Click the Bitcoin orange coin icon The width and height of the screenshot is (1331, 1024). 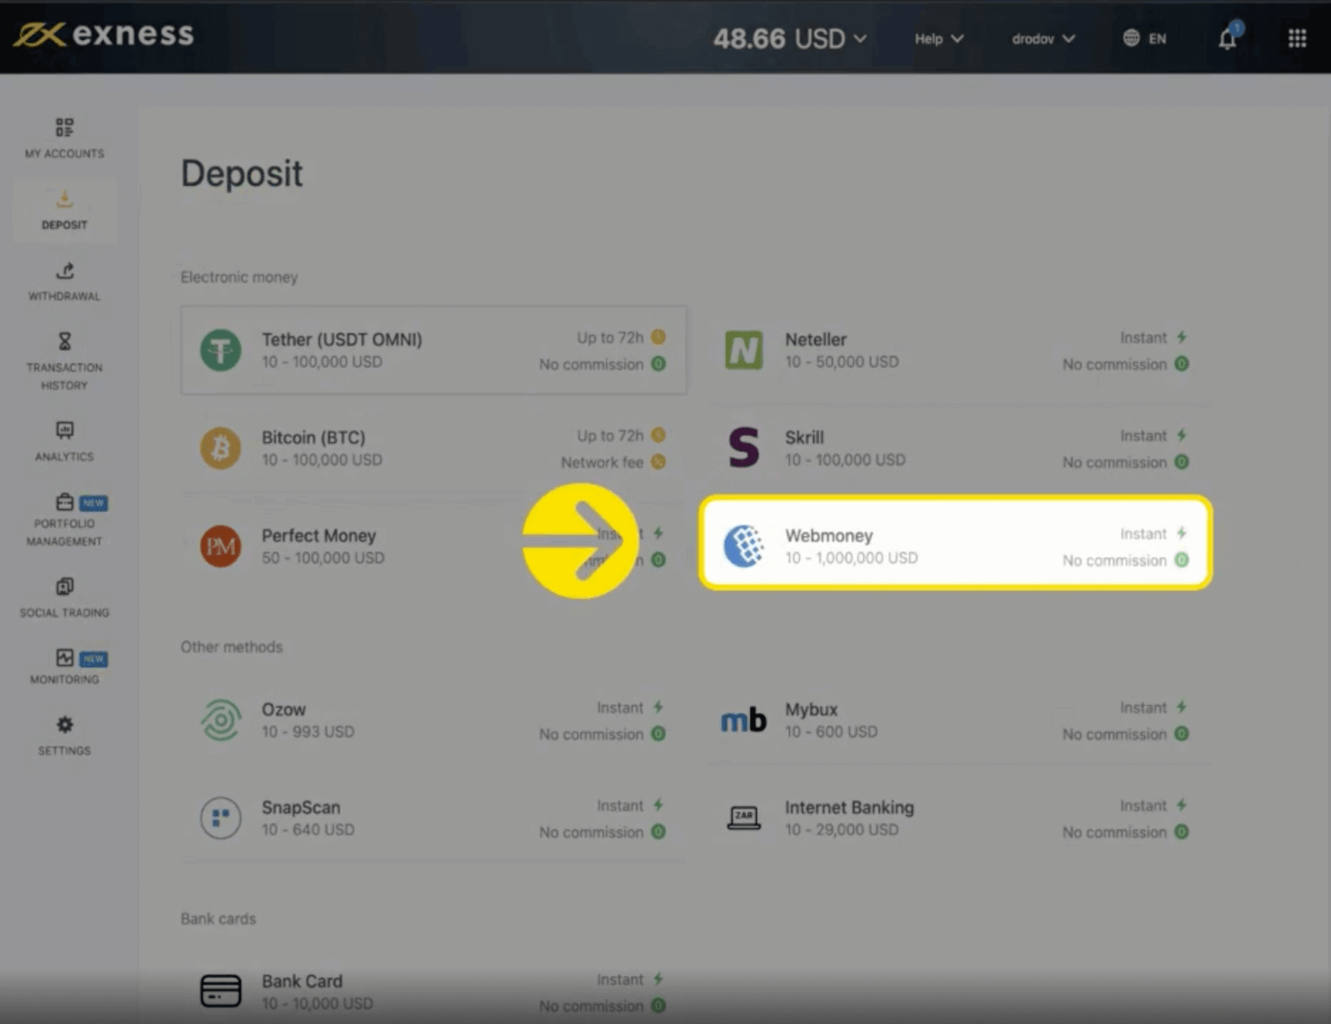(221, 448)
